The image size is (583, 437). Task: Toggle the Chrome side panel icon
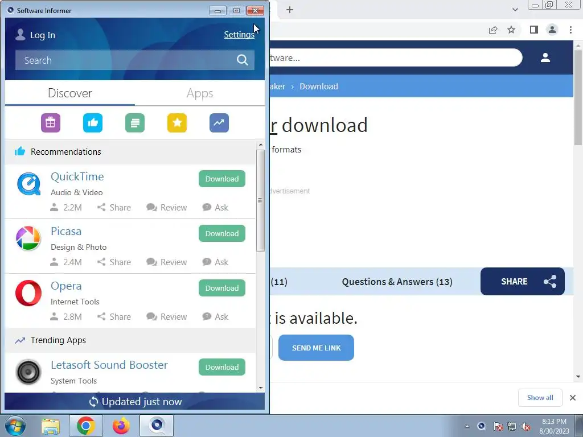[x=534, y=30]
